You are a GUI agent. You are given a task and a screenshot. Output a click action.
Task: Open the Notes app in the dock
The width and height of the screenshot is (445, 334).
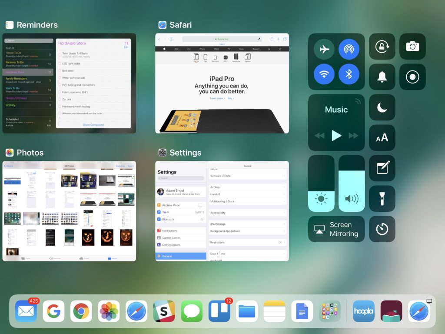[275, 311]
